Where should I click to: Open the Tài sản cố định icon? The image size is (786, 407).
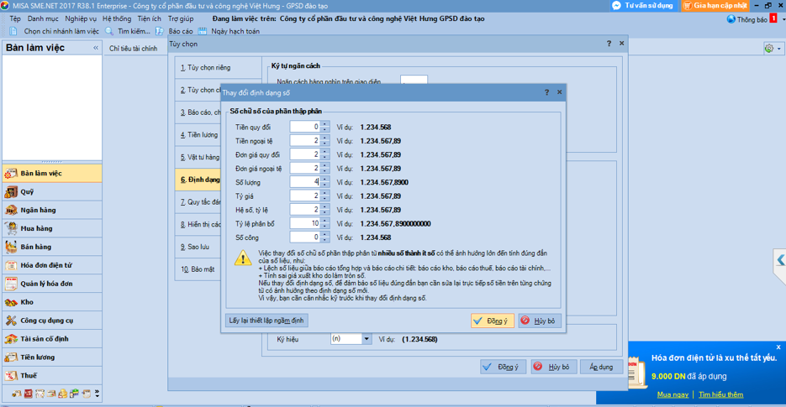11,339
